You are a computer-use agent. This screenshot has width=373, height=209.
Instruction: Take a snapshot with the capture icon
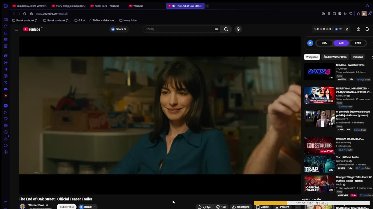pyautogui.click(x=334, y=14)
